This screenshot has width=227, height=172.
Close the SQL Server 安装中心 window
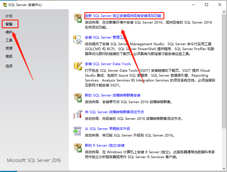coord(219,5)
